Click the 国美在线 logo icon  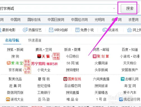pyautogui.click(x=65, y=79)
